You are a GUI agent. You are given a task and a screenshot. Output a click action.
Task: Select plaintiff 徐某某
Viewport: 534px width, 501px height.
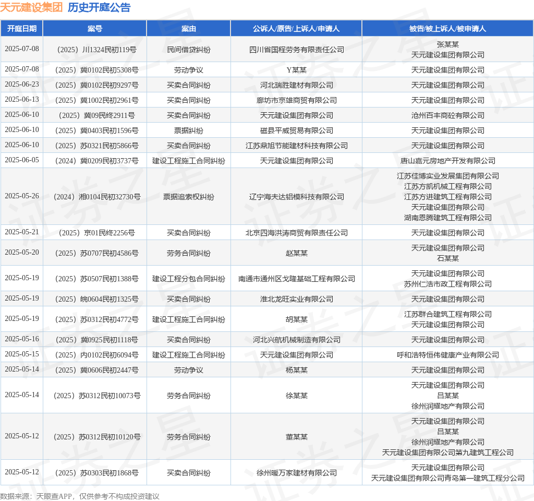click(296, 396)
